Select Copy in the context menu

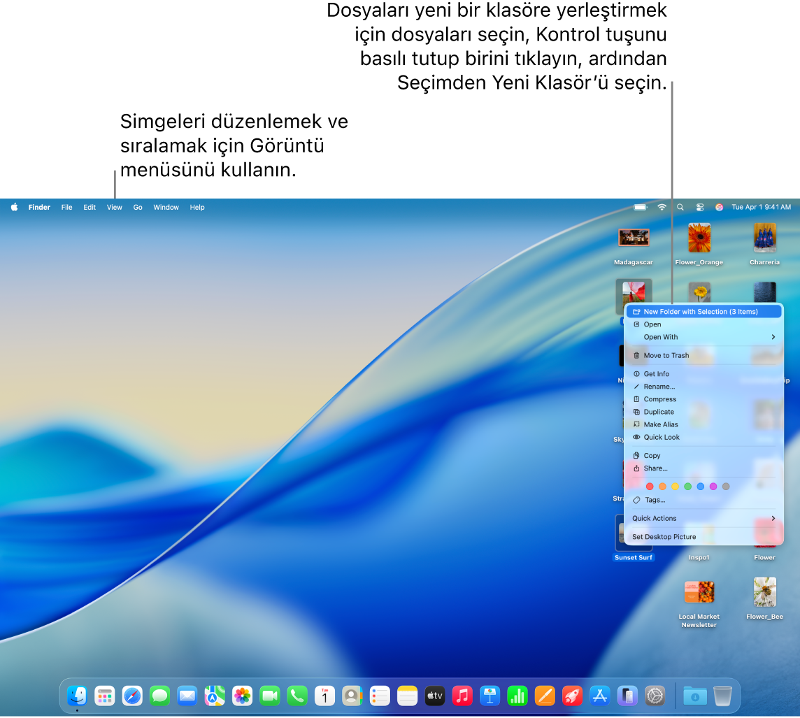pyautogui.click(x=704, y=455)
